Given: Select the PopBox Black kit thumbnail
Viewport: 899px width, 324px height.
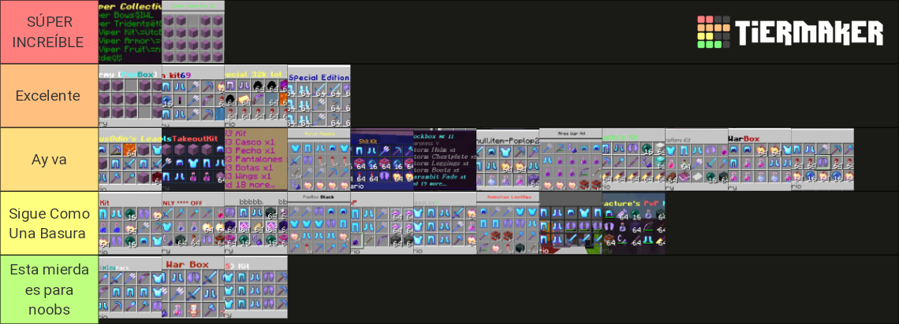Looking at the screenshot, I should 319,223.
